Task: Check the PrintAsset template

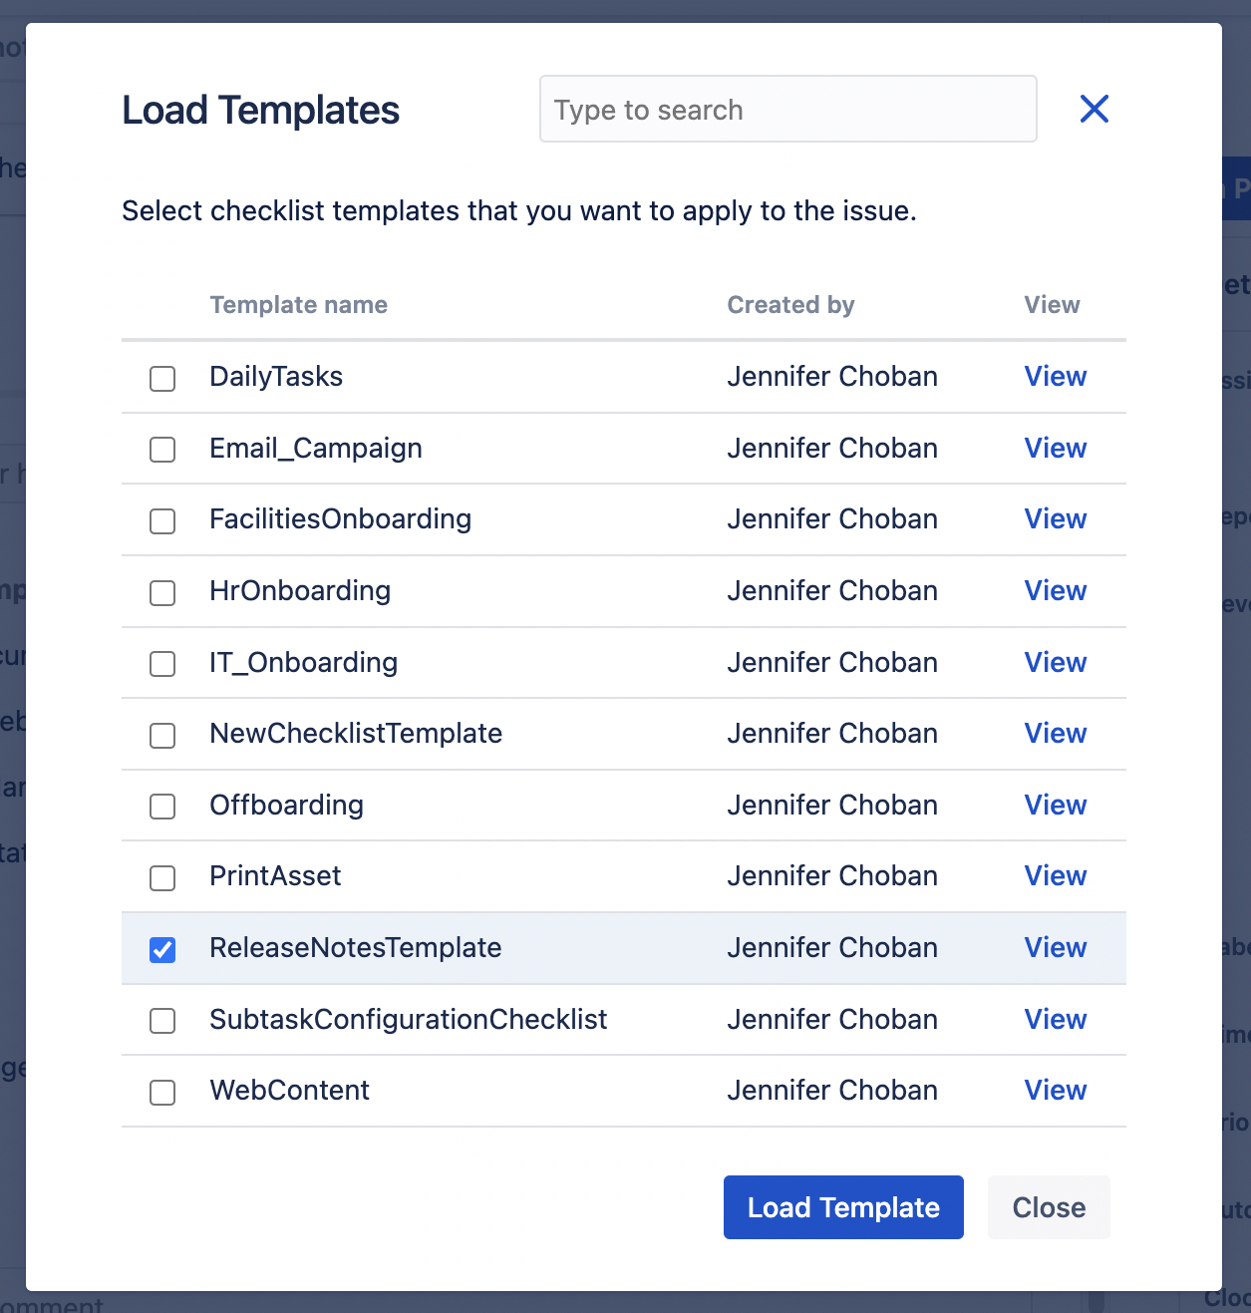Action: pyautogui.click(x=161, y=878)
